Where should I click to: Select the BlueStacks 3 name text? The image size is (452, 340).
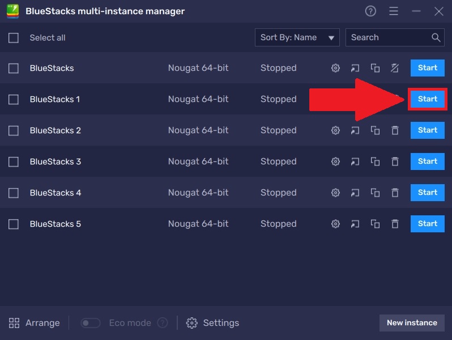pyautogui.click(x=56, y=161)
